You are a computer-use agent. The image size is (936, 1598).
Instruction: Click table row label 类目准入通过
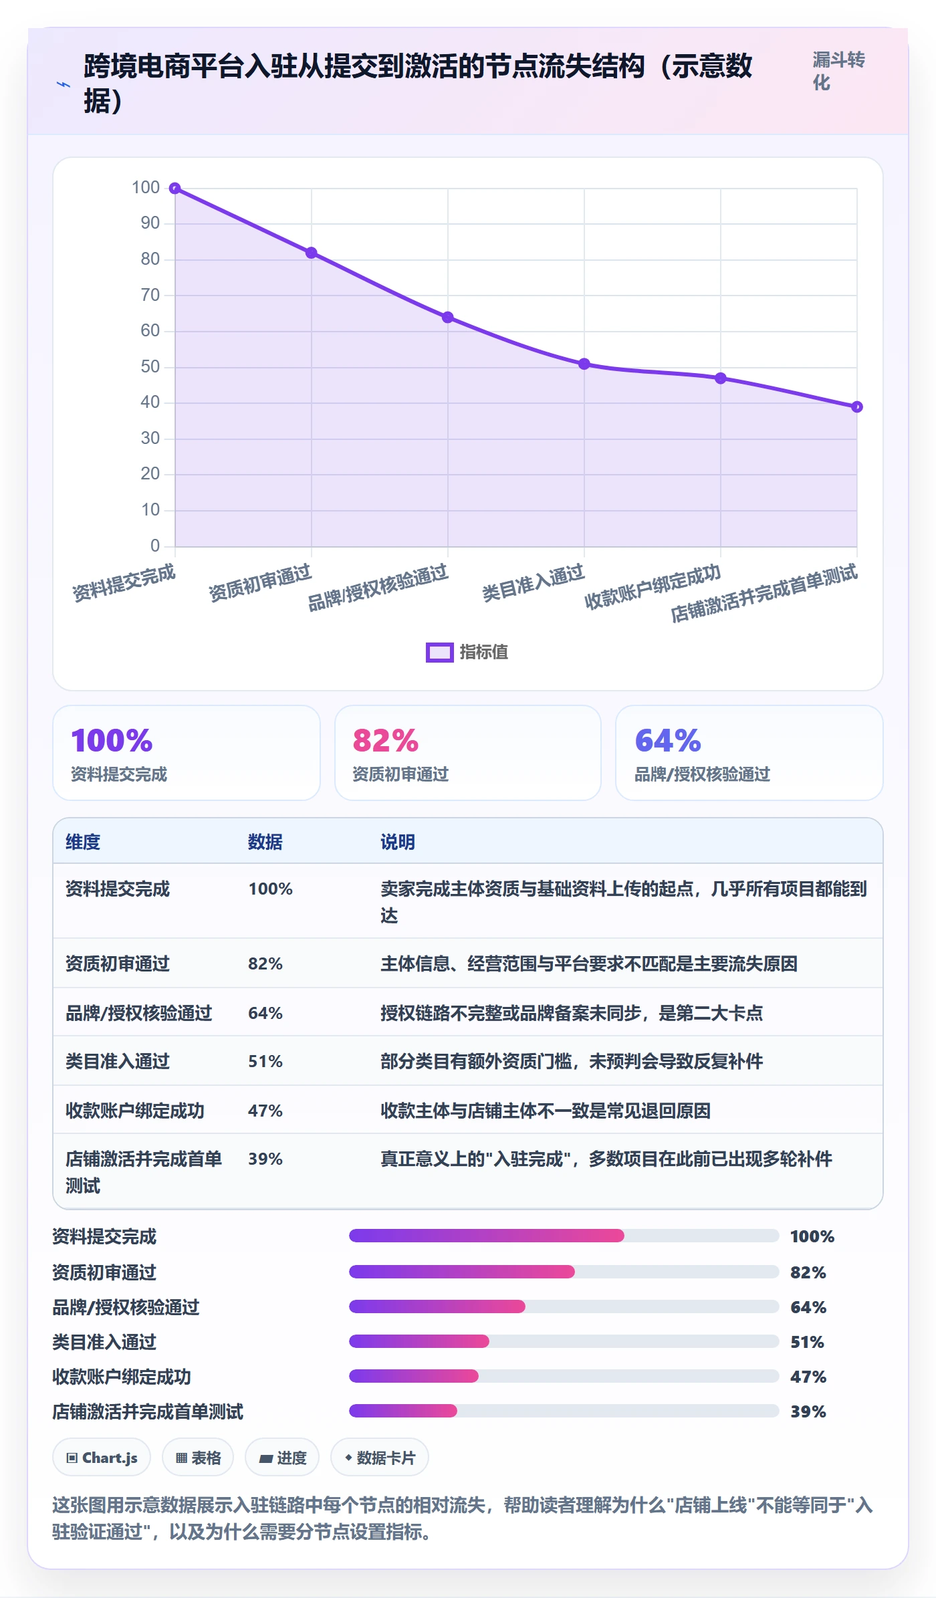(x=118, y=1061)
